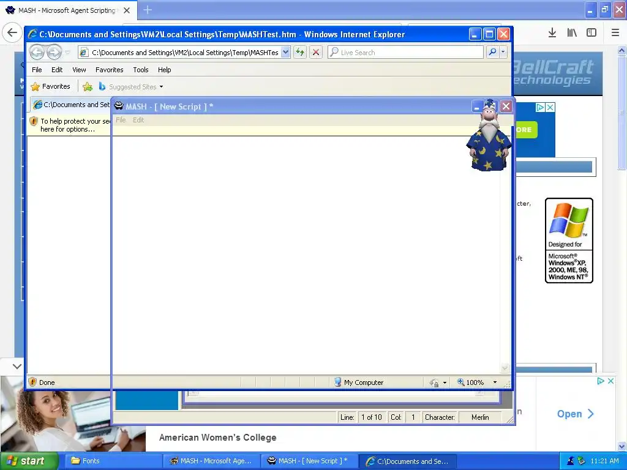Click the Live Search input field
This screenshot has height=470, width=627.
click(x=406, y=52)
